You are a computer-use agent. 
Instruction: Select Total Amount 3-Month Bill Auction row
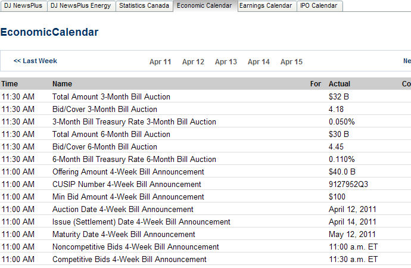click(x=111, y=96)
